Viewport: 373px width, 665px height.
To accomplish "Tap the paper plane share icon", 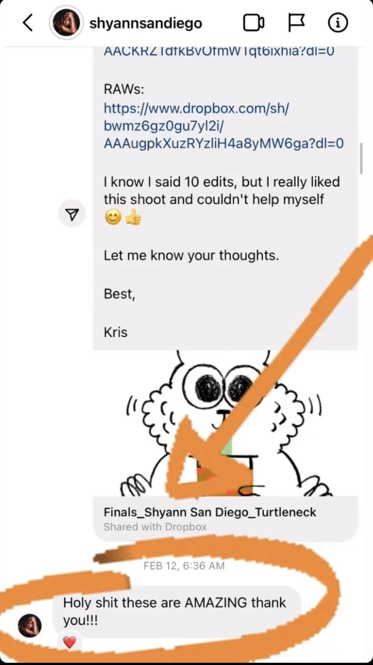I will pos(72,215).
